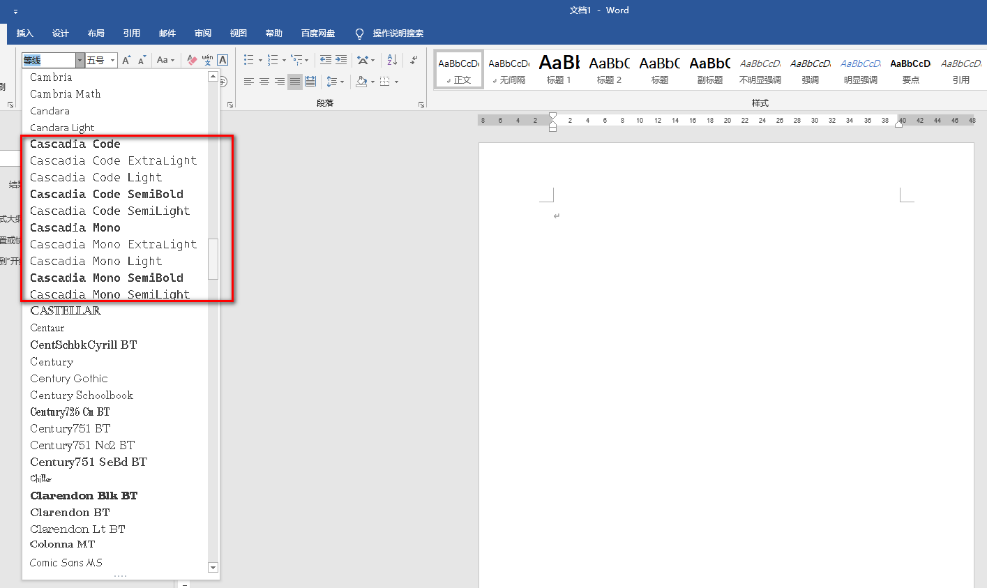
Task: Apply the 标题 1 style
Action: click(559, 69)
